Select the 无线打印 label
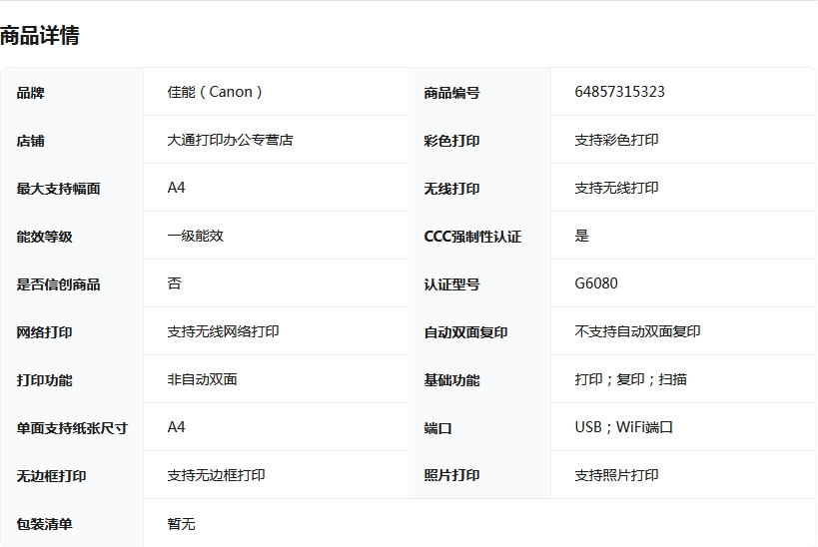Screen dimensions: 818x547 coord(451,189)
